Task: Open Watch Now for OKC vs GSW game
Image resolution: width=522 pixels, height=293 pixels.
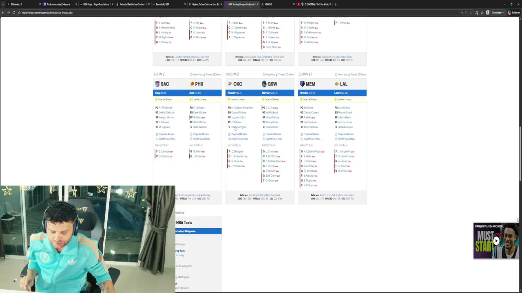Action: pos(269,74)
